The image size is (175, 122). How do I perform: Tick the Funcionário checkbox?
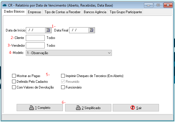63,87
